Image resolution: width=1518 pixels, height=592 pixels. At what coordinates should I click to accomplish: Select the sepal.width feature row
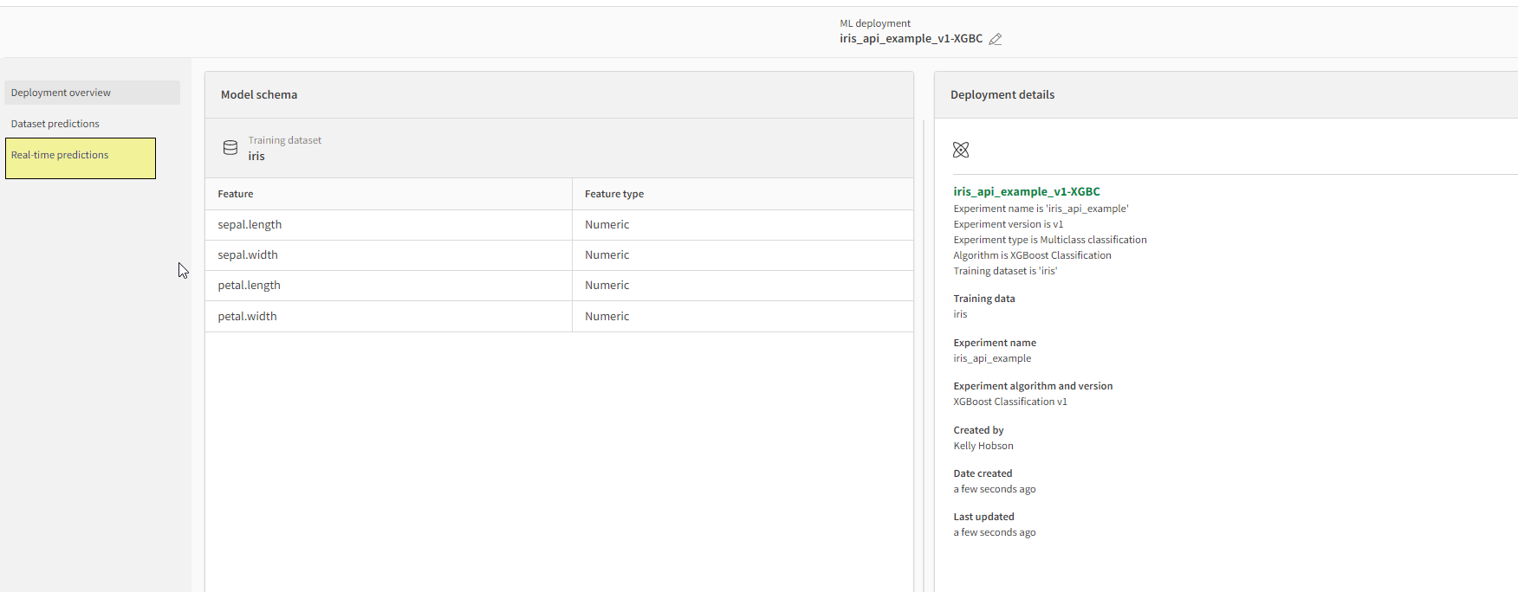point(248,254)
